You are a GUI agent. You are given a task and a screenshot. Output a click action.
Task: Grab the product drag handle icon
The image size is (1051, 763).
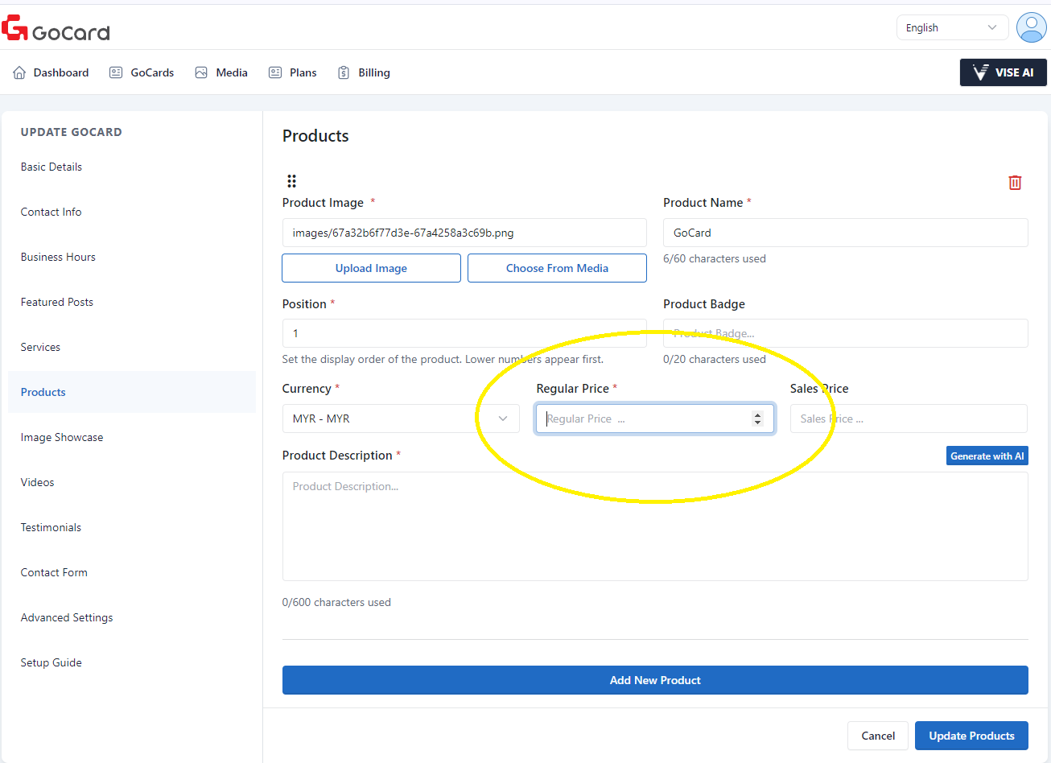click(291, 181)
